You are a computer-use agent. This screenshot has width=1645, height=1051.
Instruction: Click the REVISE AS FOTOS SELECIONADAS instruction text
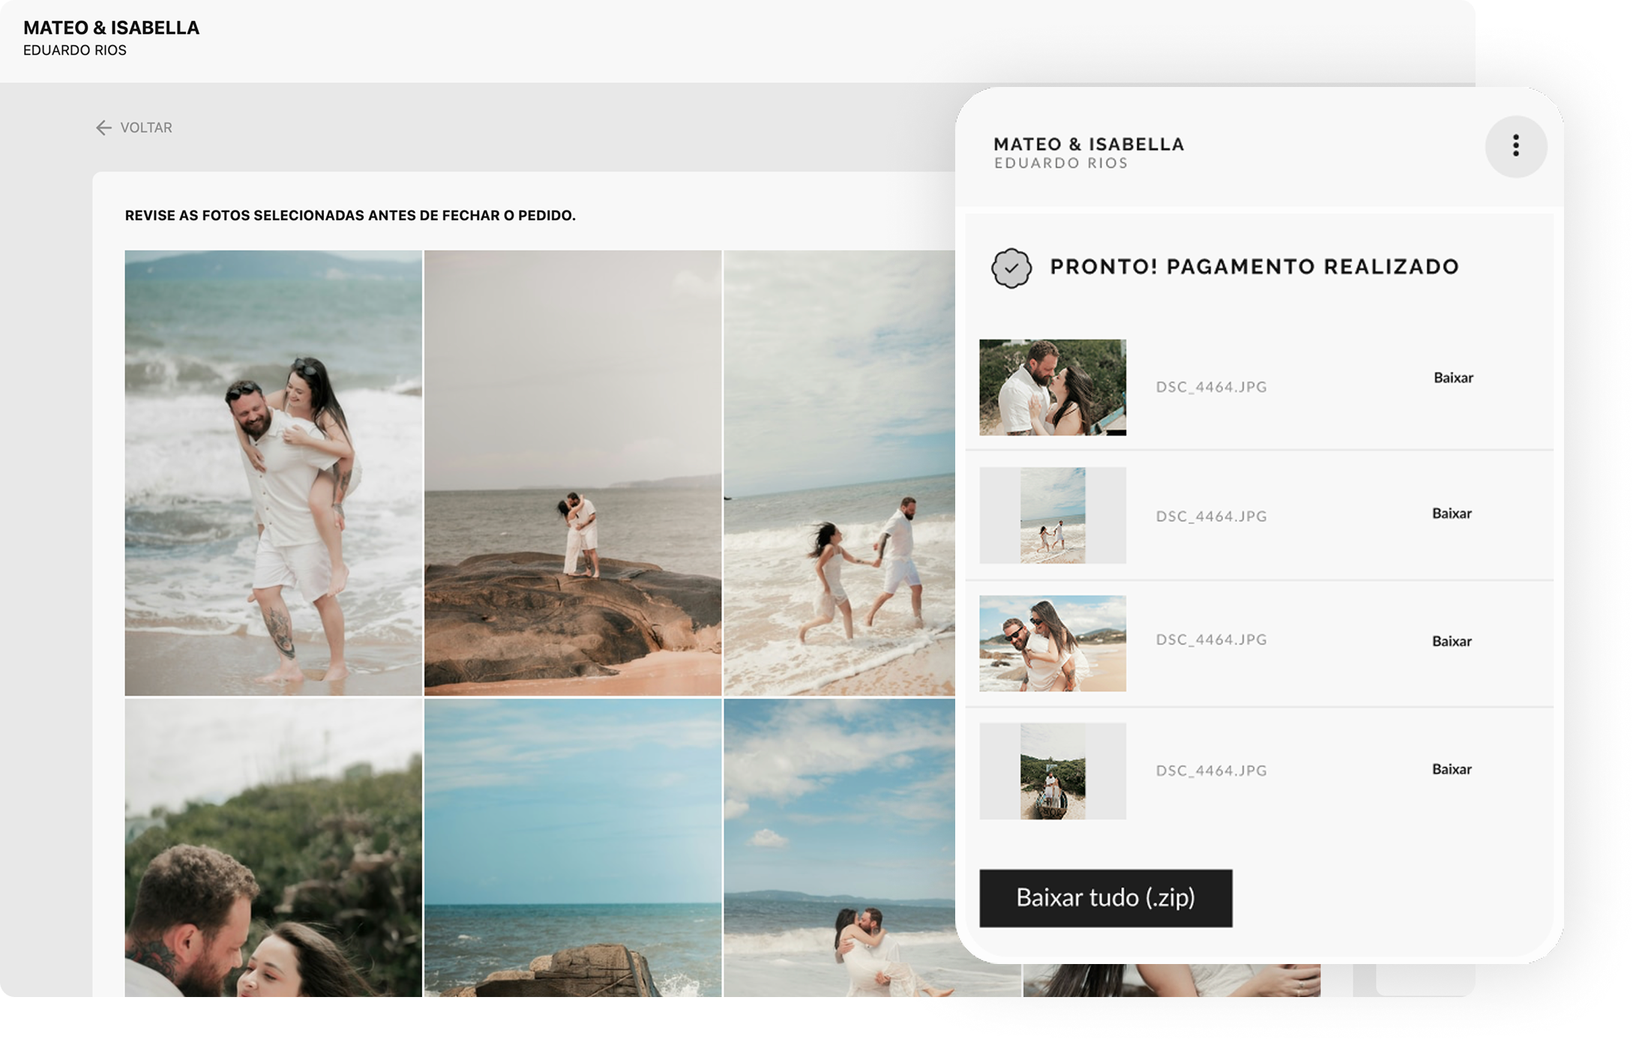[350, 216]
